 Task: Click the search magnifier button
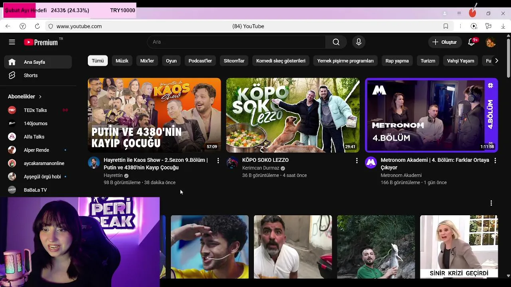coord(336,42)
